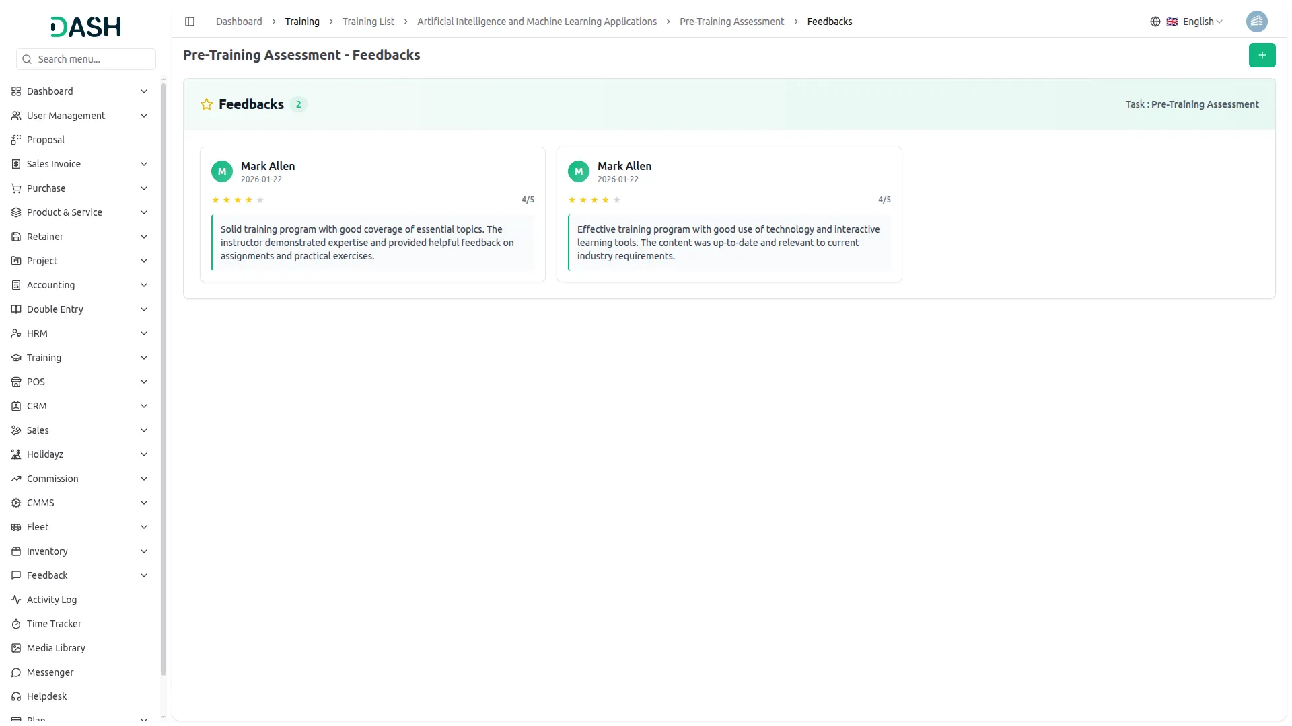Click the 'Solid training program' card's M avatar
The image size is (1292, 726).
(x=222, y=171)
